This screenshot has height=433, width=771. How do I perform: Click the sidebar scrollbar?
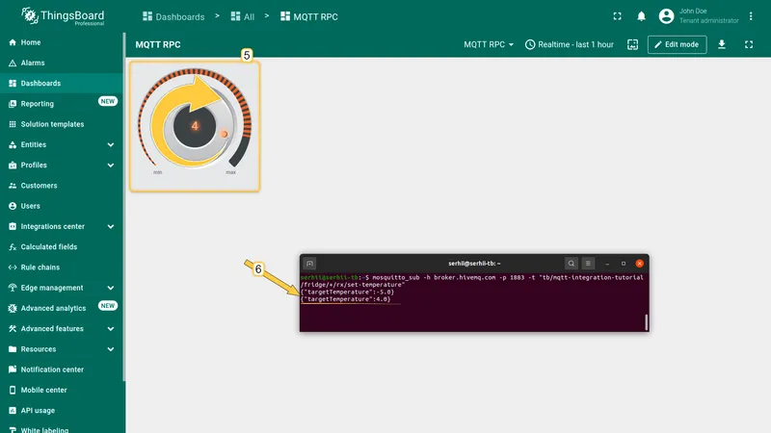point(124,206)
